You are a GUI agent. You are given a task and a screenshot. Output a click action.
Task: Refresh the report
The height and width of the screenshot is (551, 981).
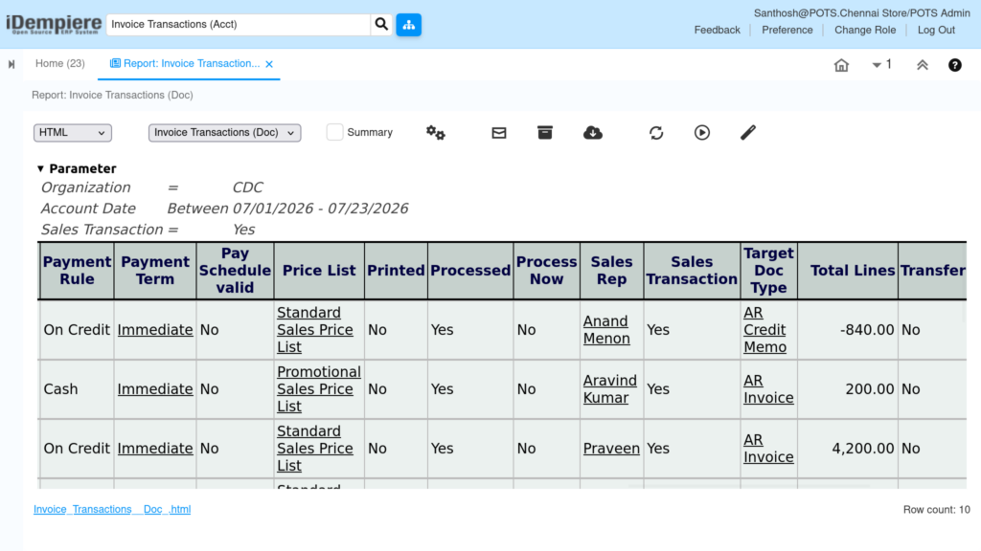click(x=655, y=132)
